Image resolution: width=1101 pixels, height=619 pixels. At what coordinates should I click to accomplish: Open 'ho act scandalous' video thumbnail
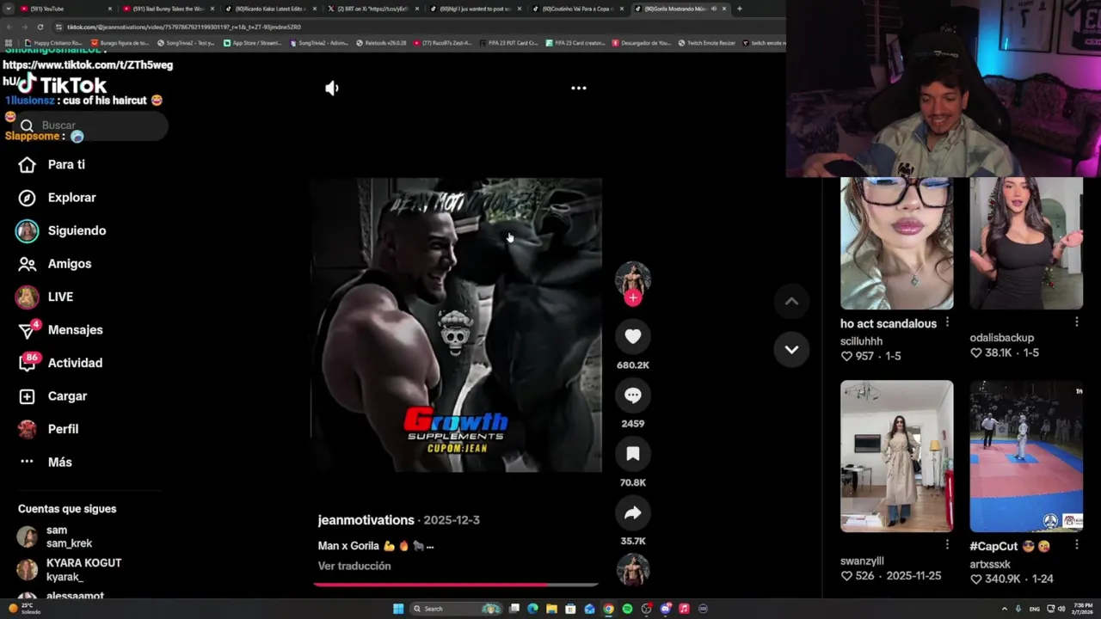tap(896, 243)
